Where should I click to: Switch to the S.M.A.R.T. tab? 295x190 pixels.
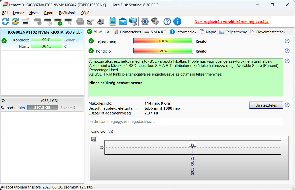[156, 32]
